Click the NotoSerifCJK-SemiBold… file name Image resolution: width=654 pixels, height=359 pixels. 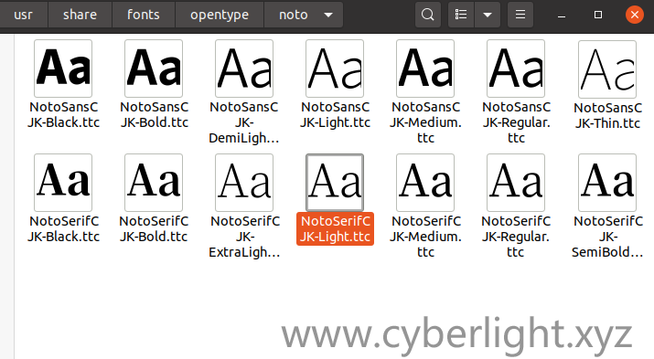pos(607,237)
